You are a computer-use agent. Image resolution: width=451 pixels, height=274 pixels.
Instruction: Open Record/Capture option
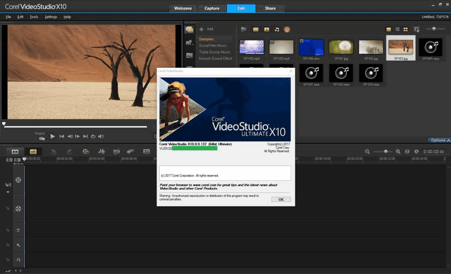[86, 151]
